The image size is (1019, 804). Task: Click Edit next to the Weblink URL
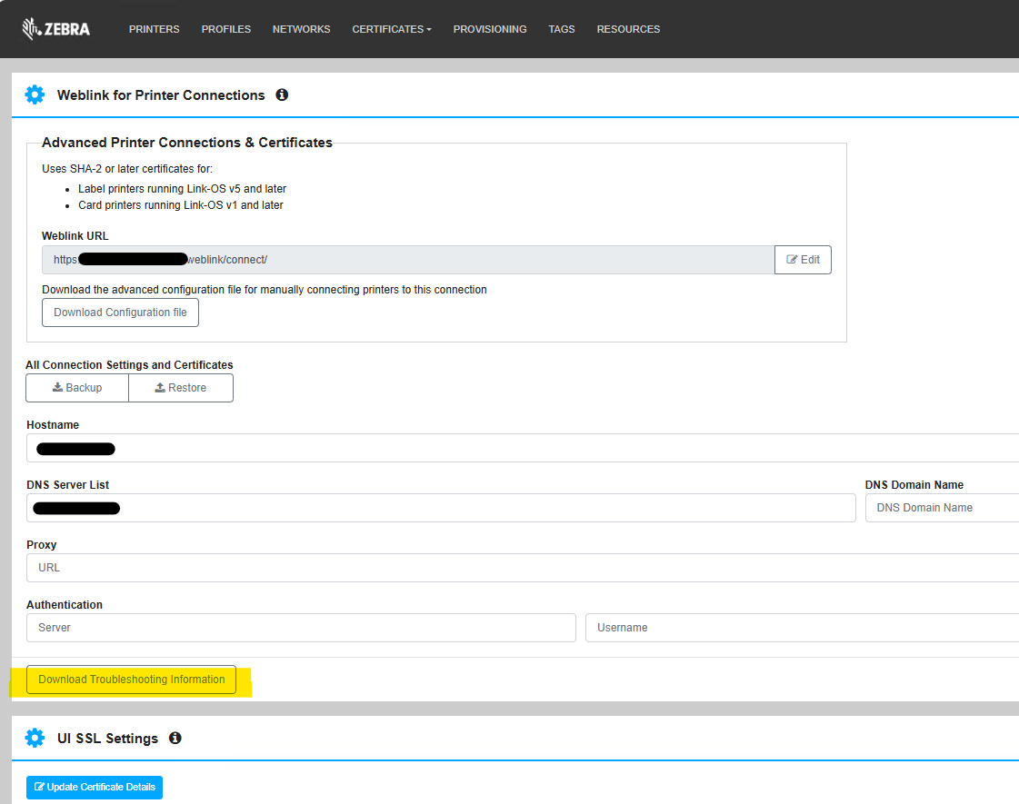point(803,260)
